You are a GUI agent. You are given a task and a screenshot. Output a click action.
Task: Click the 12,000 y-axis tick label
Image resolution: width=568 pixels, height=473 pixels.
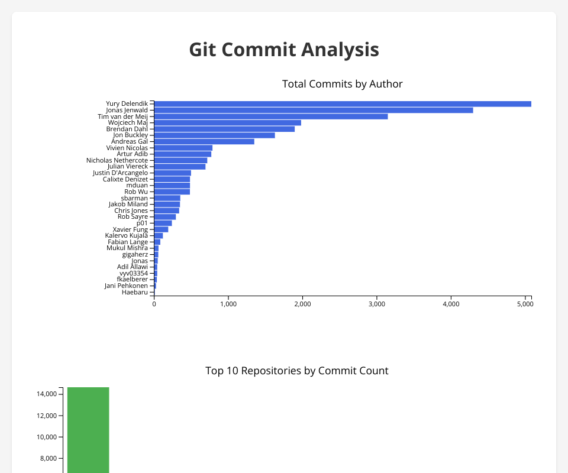45,416
